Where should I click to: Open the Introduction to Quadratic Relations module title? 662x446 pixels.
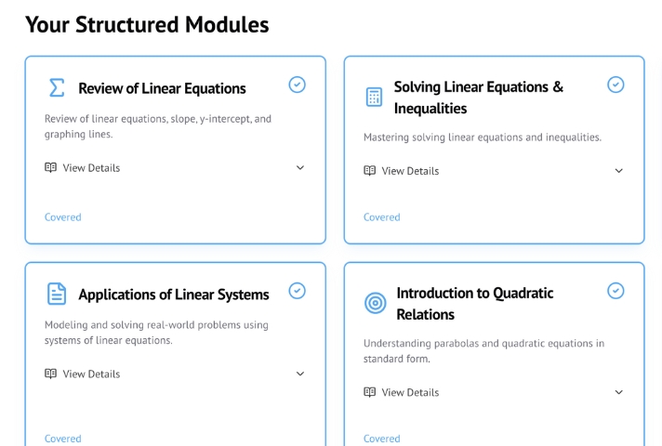point(475,303)
